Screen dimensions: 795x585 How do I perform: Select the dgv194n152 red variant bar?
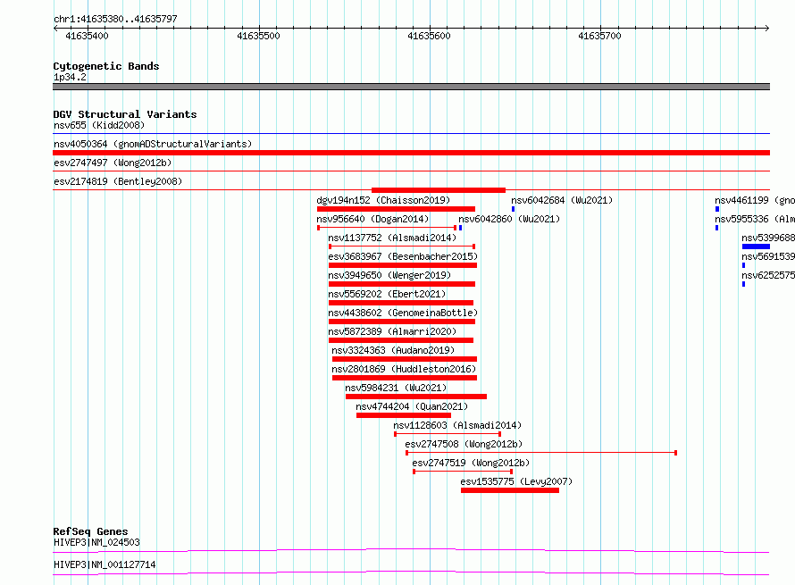tap(396, 209)
